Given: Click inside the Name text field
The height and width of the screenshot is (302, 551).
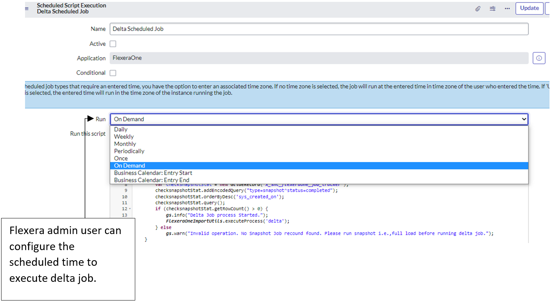Looking at the screenshot, I should 319,29.
